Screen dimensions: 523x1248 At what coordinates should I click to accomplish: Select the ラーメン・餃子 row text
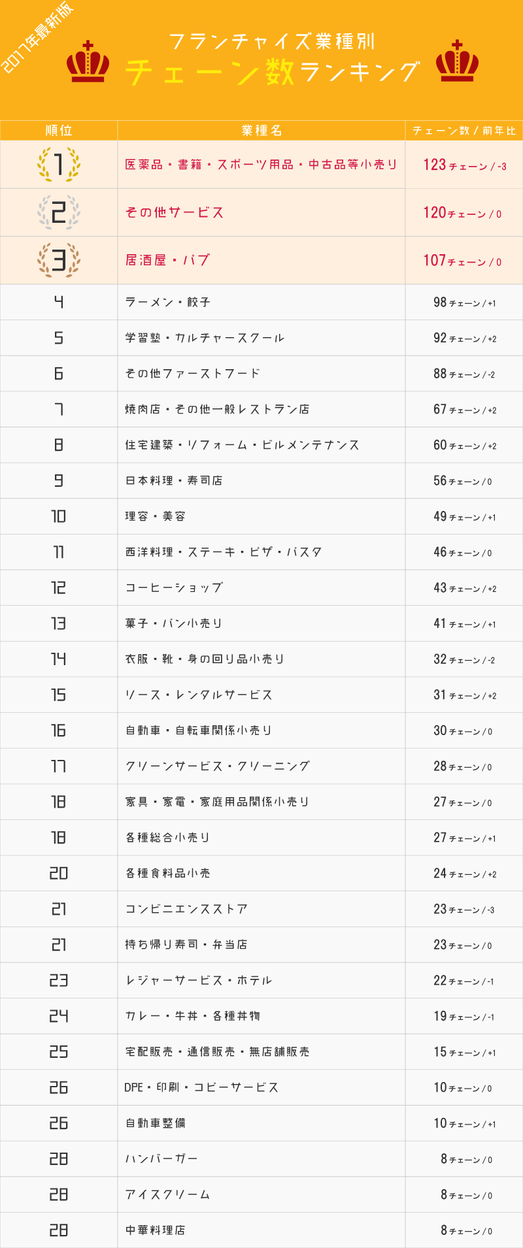(167, 303)
